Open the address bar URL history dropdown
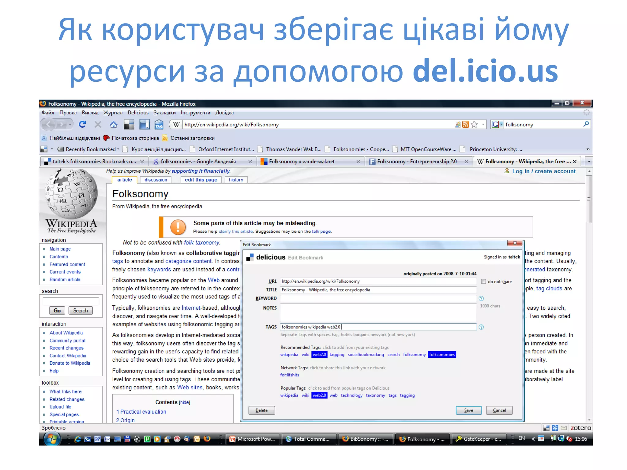Image resolution: width=627 pixels, height=470 pixels. pos(483,124)
